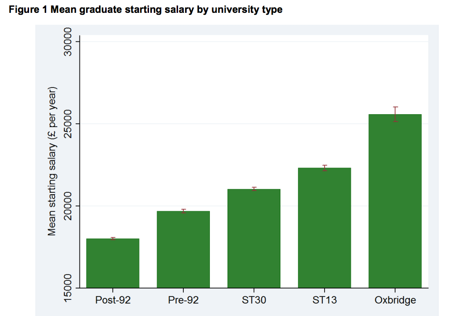Click the 30000 y-axis tick label

pyautogui.click(x=68, y=41)
